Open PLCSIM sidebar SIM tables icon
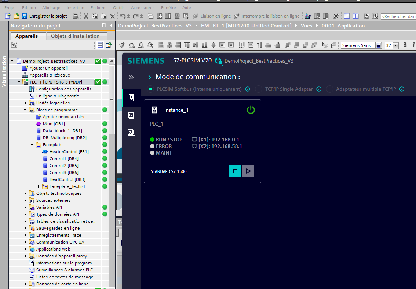416x289 pixels. click(x=131, y=115)
